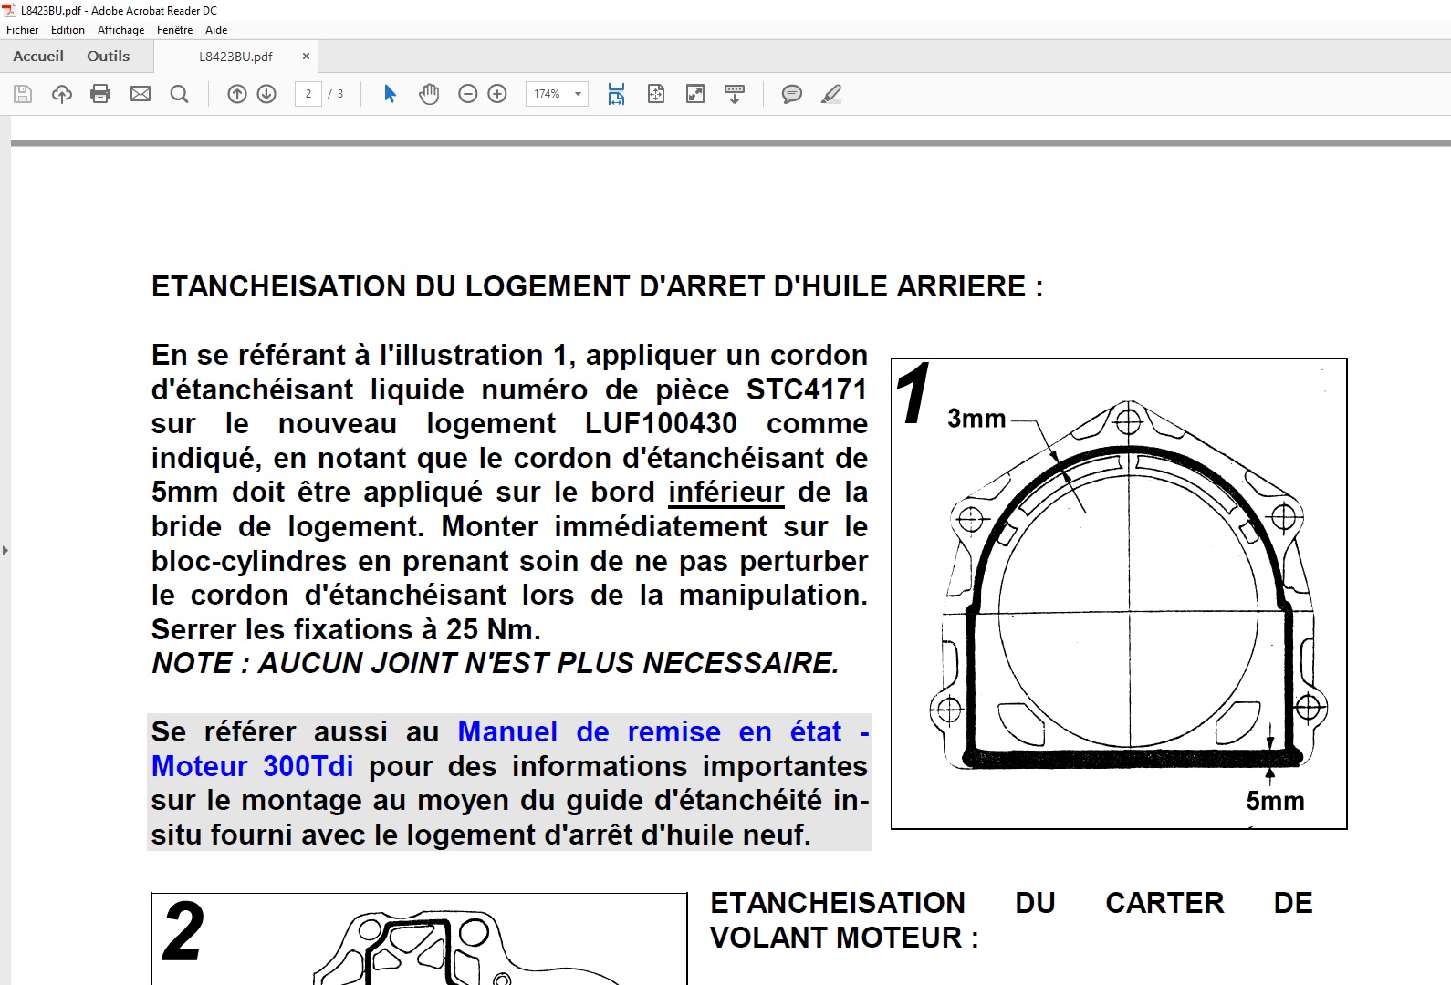Viewport: 1451px width, 985px height.
Task: Switch to full screen mode
Action: 695,94
